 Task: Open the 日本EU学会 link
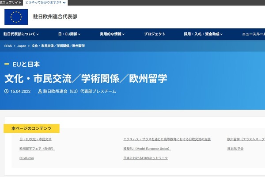(235, 149)
